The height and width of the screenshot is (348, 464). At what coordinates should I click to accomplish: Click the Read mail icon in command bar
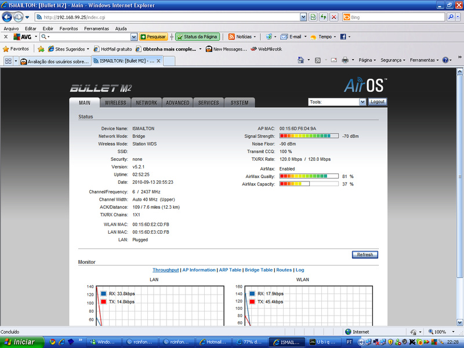334,60
